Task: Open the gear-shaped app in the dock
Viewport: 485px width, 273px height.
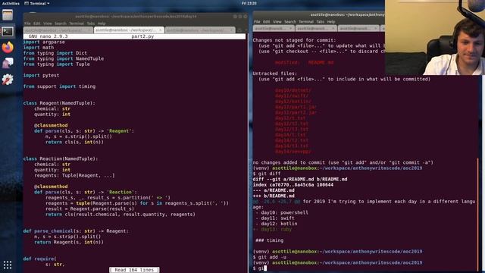Action: [8, 80]
